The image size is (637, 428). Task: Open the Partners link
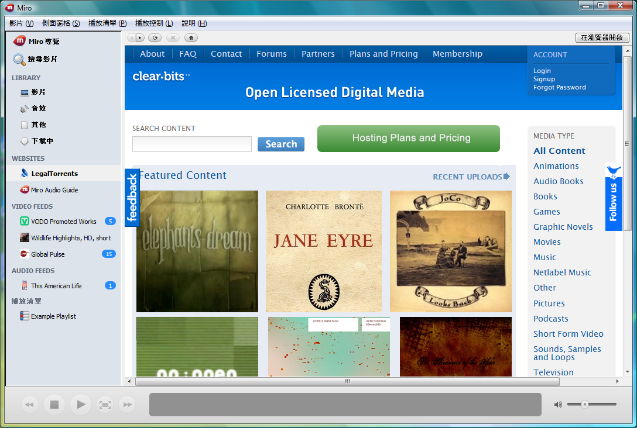tap(318, 54)
